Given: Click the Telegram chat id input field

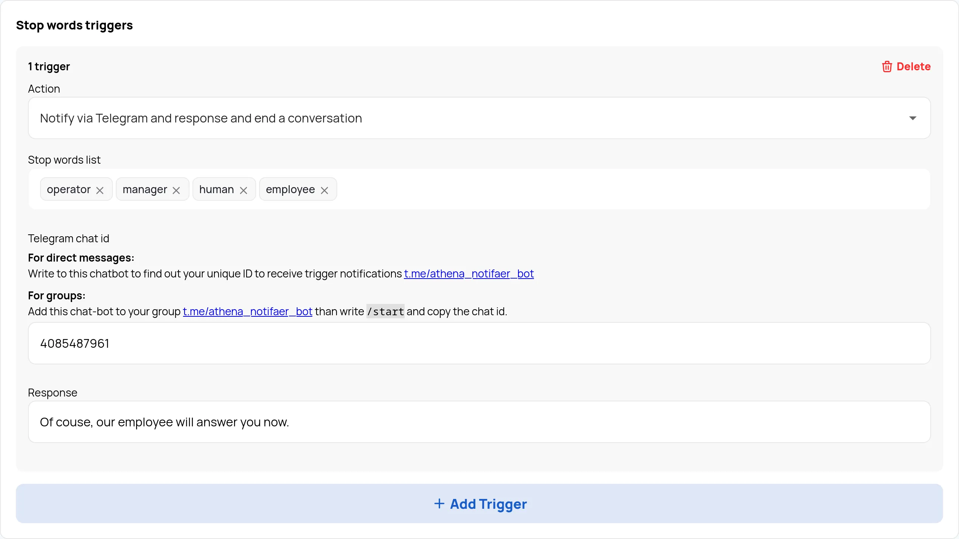Looking at the screenshot, I should [479, 343].
